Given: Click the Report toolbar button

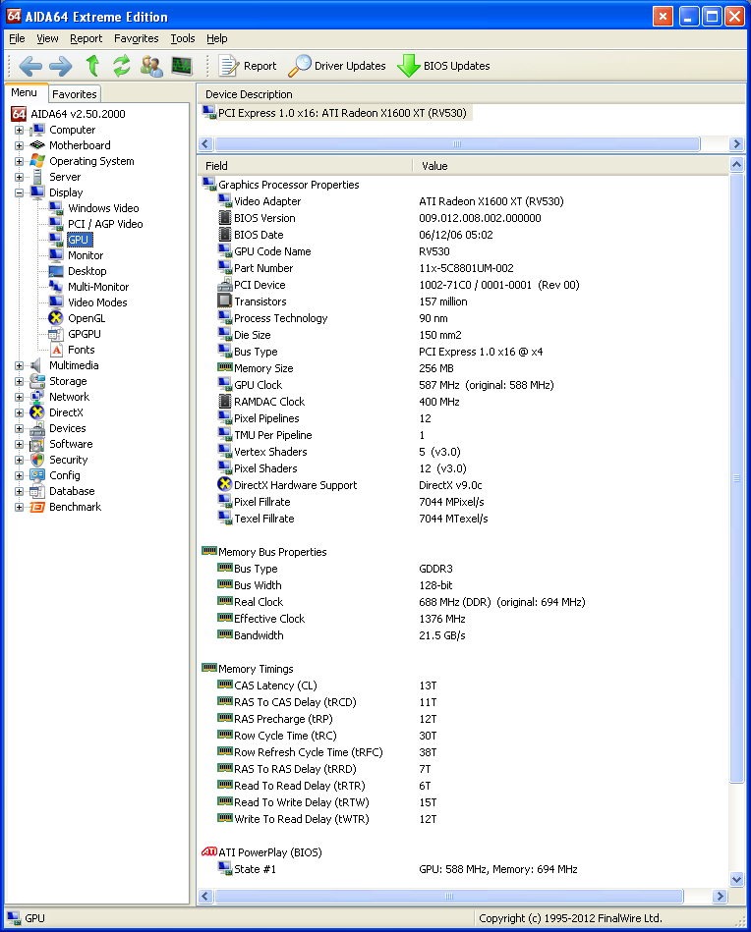Looking at the screenshot, I should tap(248, 66).
